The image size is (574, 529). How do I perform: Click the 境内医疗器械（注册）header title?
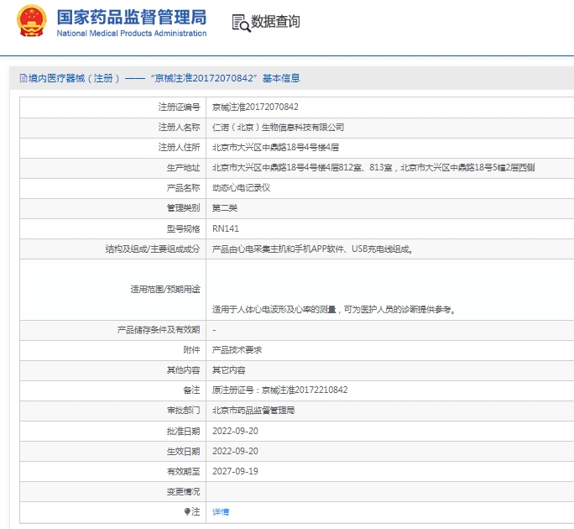[164, 78]
